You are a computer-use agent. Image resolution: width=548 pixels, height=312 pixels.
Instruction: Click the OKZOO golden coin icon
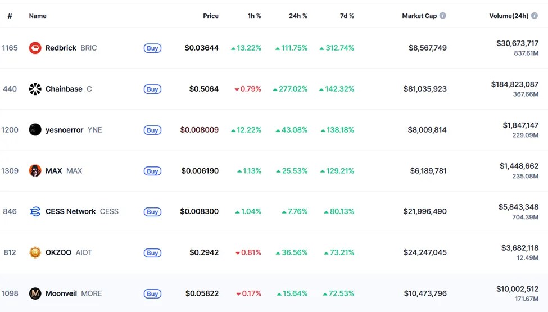coord(35,252)
